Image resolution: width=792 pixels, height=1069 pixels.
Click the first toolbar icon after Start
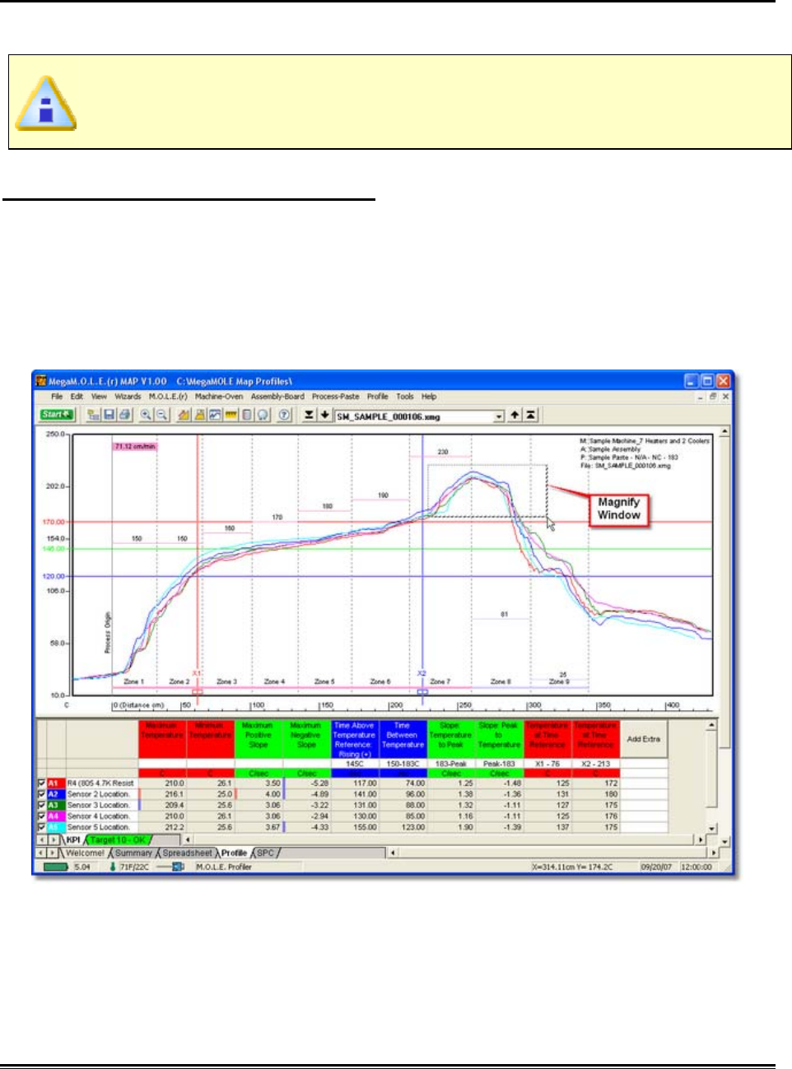(x=94, y=416)
